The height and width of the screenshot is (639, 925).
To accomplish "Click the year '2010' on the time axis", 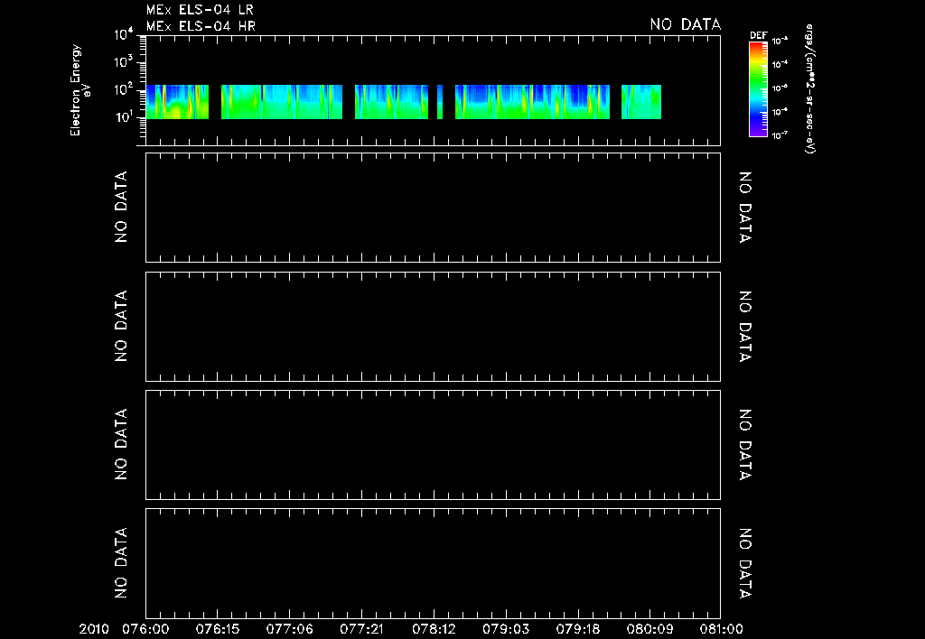I will tap(94, 629).
